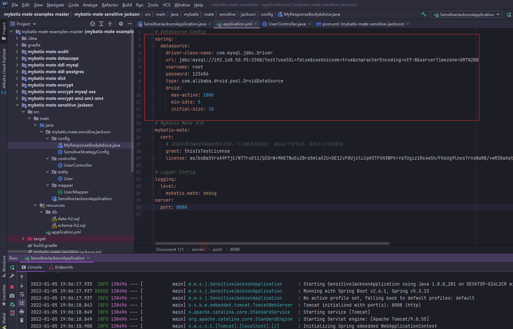Switch to Console tab in Run panel
The width and height of the screenshot is (513, 329).
click(32, 267)
